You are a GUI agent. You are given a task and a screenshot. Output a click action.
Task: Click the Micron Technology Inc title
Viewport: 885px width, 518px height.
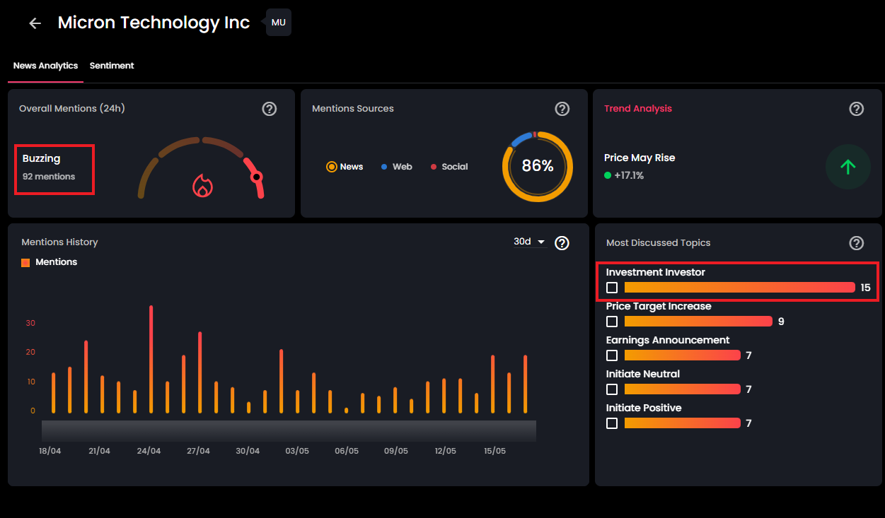click(154, 23)
